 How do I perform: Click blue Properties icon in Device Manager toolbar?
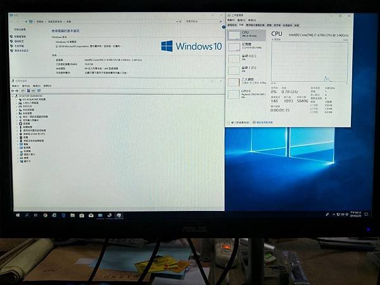28,91
